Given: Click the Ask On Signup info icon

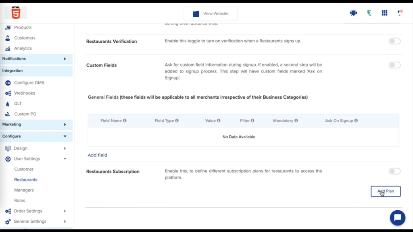Looking at the screenshot, I should coord(356,120).
